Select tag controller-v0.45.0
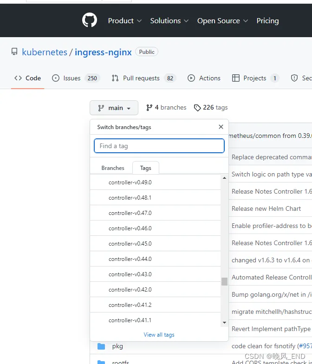 [155, 243]
